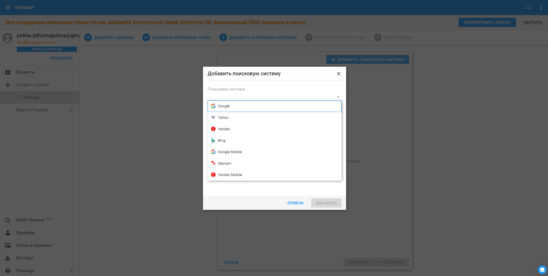Go to step ПОДТВЕРДИТЬ
The height and width of the screenshot is (276, 548).
(x=393, y=38)
